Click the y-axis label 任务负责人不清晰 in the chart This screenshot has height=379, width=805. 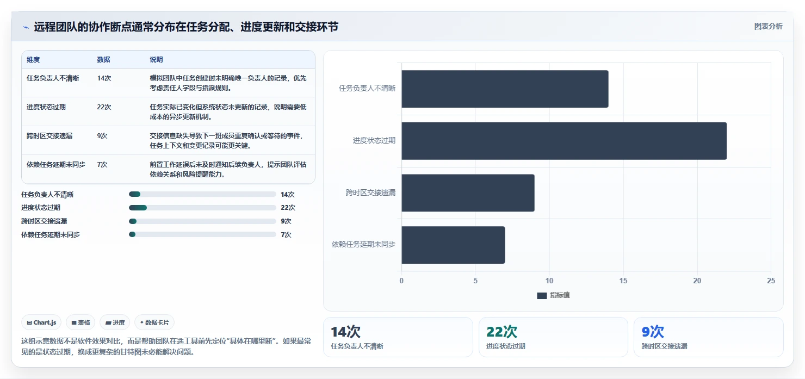[x=367, y=88]
